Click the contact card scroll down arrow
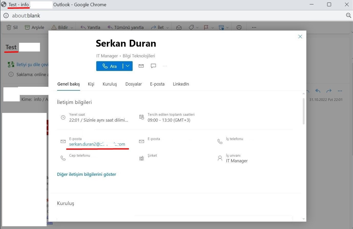Image resolution: width=353 pixels, height=229 pixels. (304, 219)
